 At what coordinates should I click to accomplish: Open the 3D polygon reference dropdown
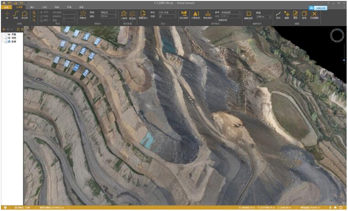click(230, 12)
